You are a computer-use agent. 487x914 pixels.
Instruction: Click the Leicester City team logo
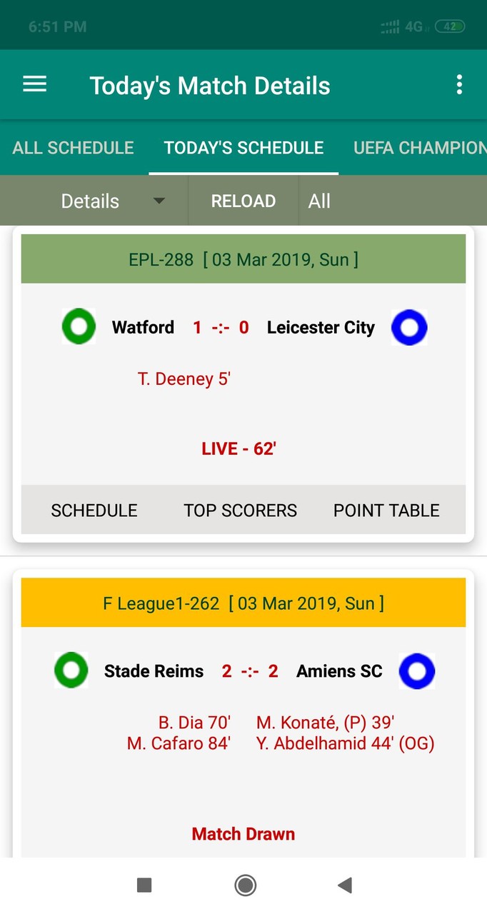[x=408, y=326]
